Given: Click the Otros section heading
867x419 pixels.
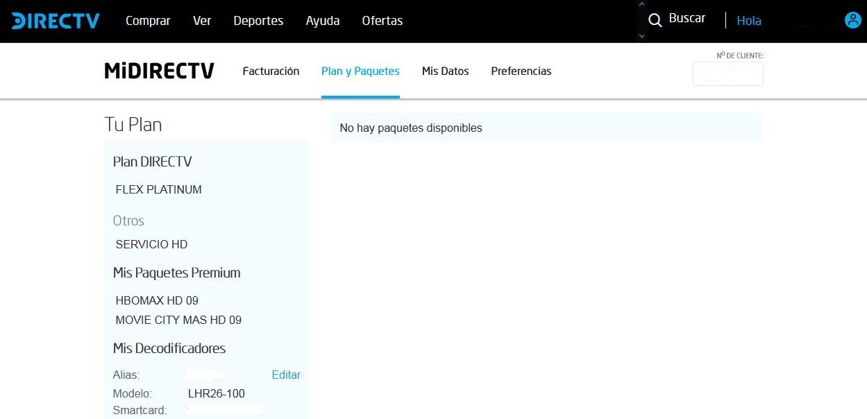Looking at the screenshot, I should tap(128, 221).
